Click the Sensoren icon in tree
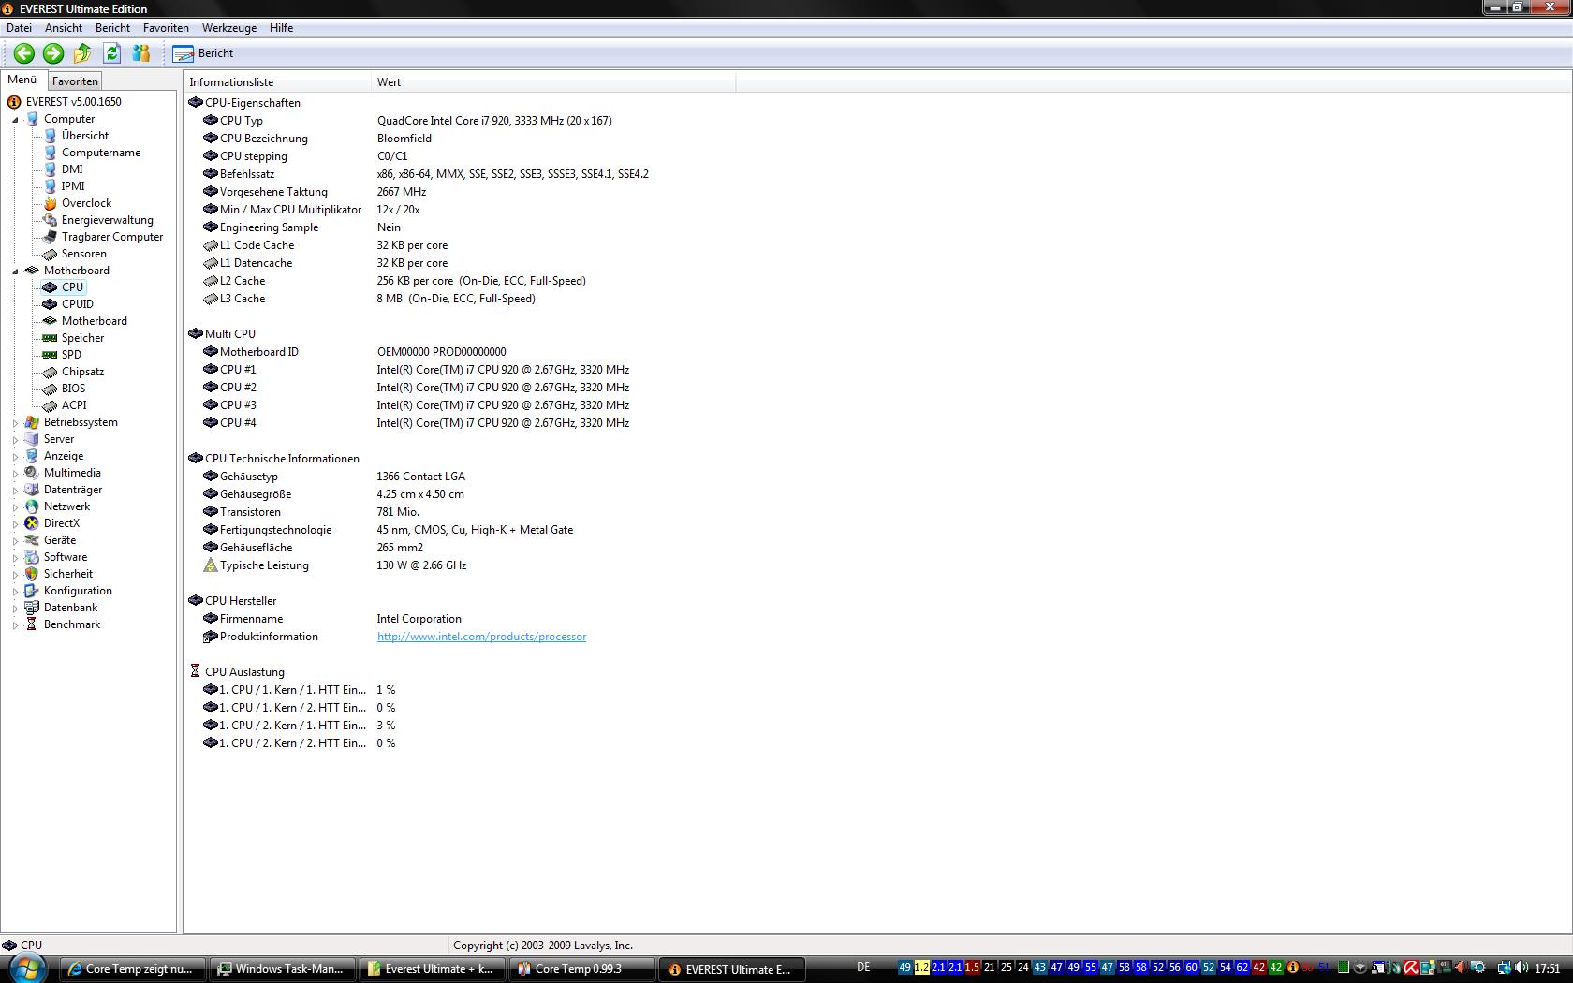Image resolution: width=1573 pixels, height=983 pixels. (50, 254)
